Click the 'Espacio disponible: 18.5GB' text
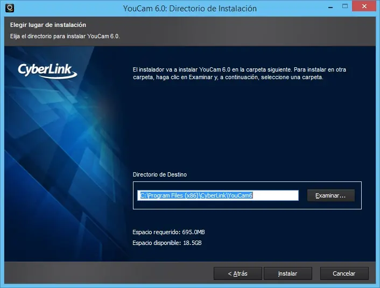380x288 pixels. point(167,243)
